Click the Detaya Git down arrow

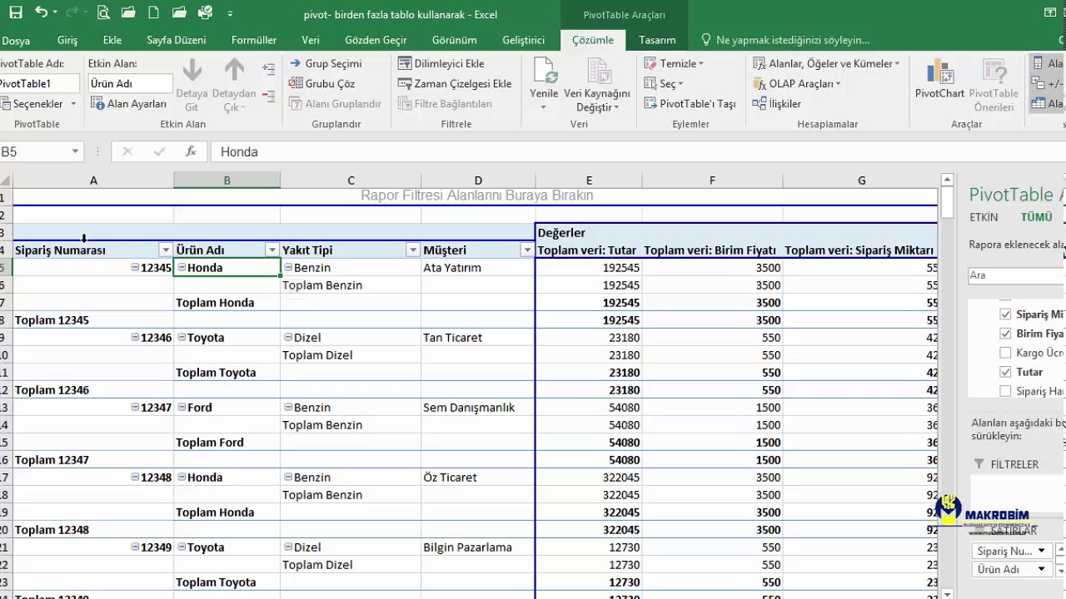click(x=192, y=86)
